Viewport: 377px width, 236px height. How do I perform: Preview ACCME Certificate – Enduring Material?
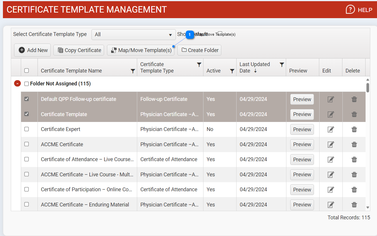click(x=302, y=205)
